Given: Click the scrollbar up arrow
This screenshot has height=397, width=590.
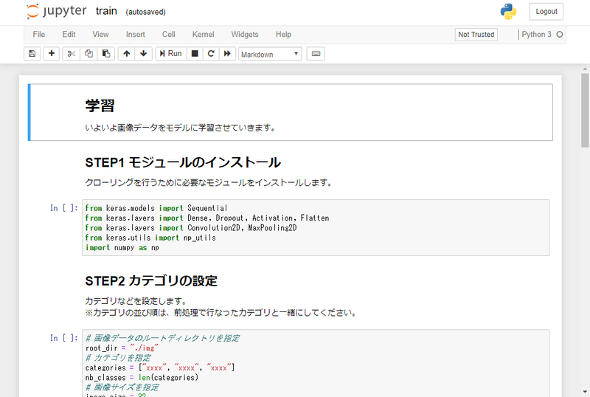Looking at the screenshot, I should (585, 69).
